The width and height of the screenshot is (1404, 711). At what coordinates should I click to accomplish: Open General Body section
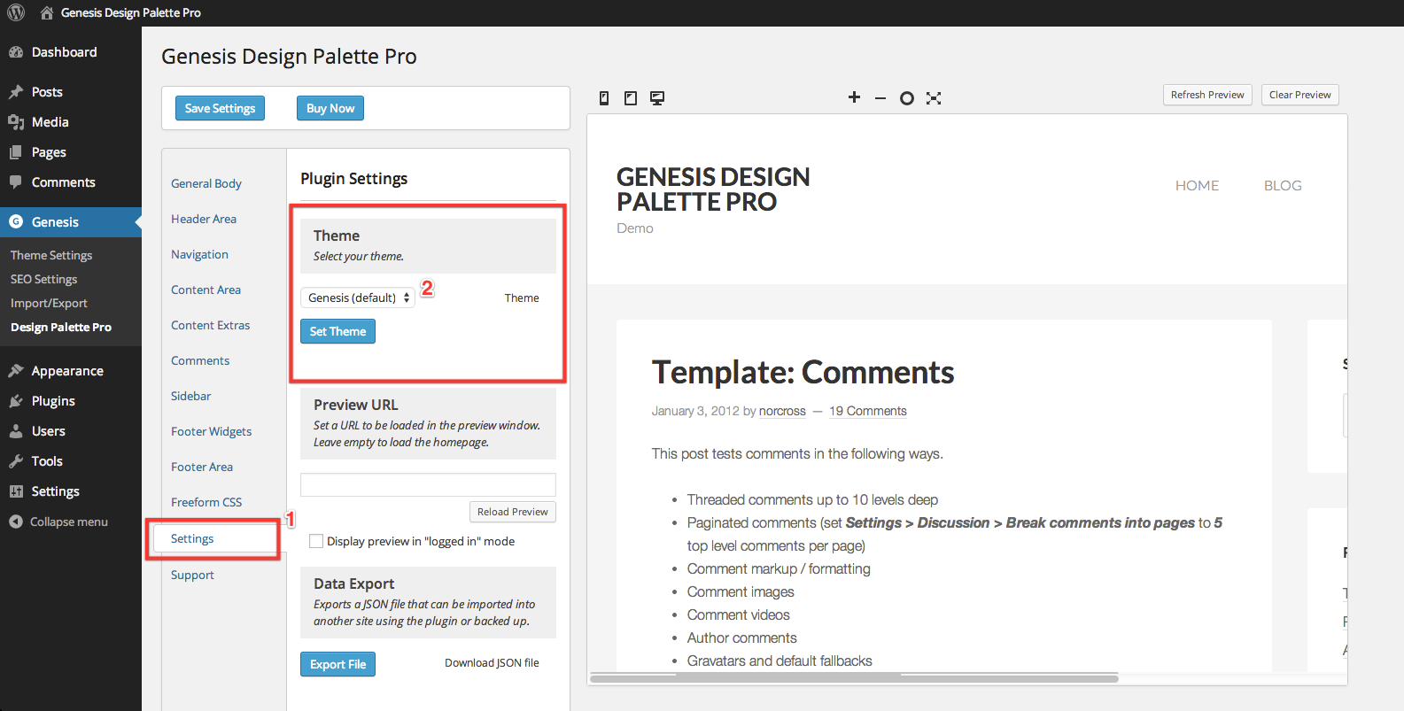click(206, 183)
